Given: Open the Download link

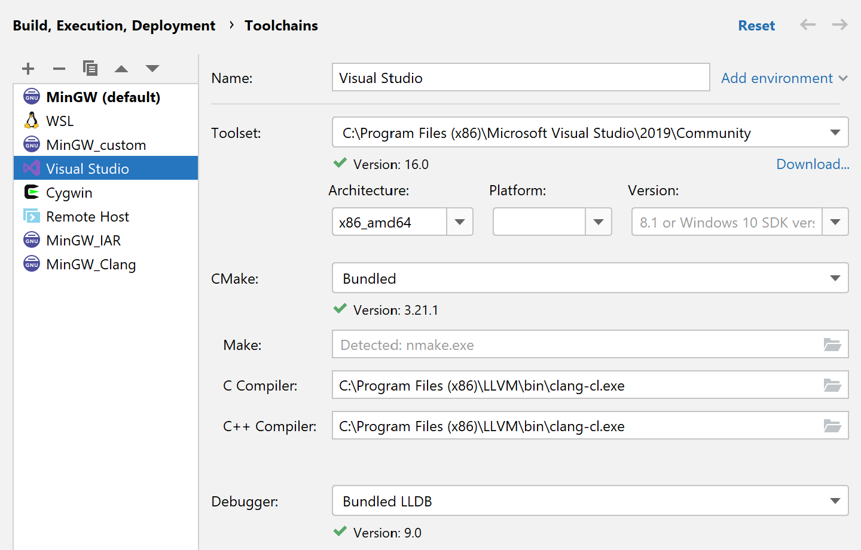Looking at the screenshot, I should click(x=812, y=164).
